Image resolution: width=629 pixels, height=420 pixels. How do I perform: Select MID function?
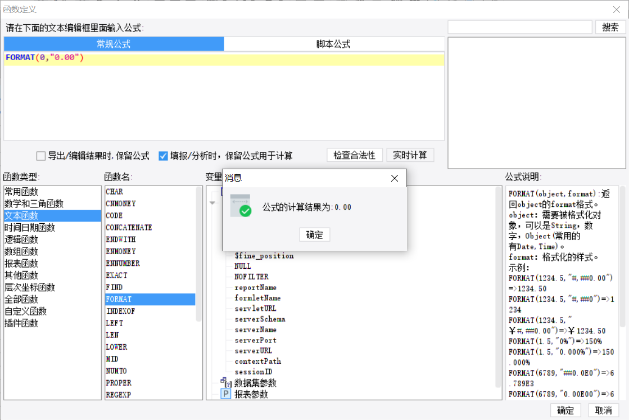pyautogui.click(x=150, y=359)
